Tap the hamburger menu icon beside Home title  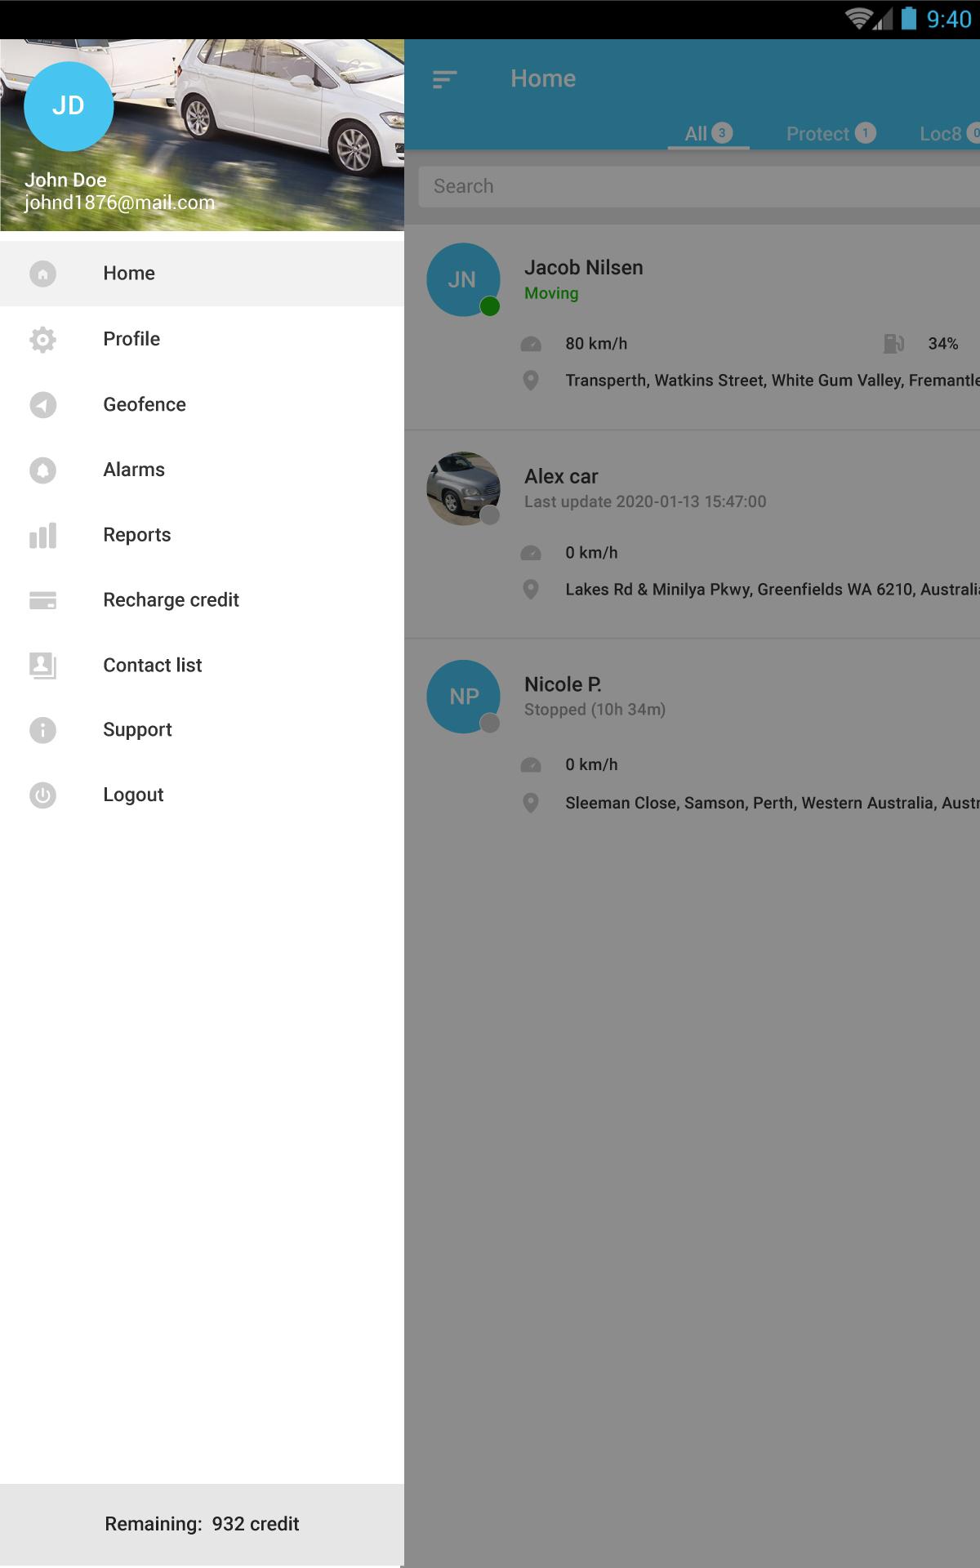coord(444,79)
